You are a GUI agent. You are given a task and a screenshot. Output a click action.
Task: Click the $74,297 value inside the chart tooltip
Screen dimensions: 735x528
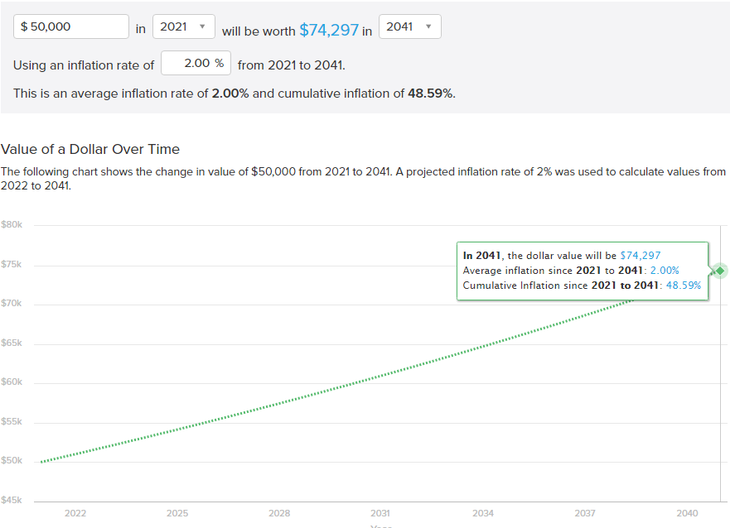tap(641, 256)
